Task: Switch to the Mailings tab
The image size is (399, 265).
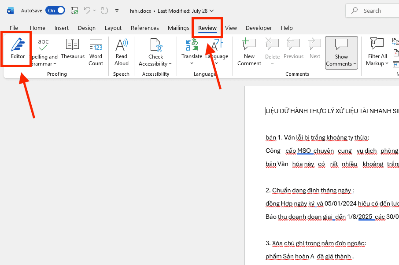Action: point(178,28)
